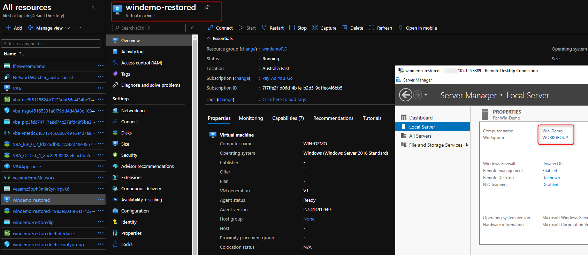Open the windemoRG resource group link
The height and width of the screenshot is (255, 588).
tap(274, 49)
